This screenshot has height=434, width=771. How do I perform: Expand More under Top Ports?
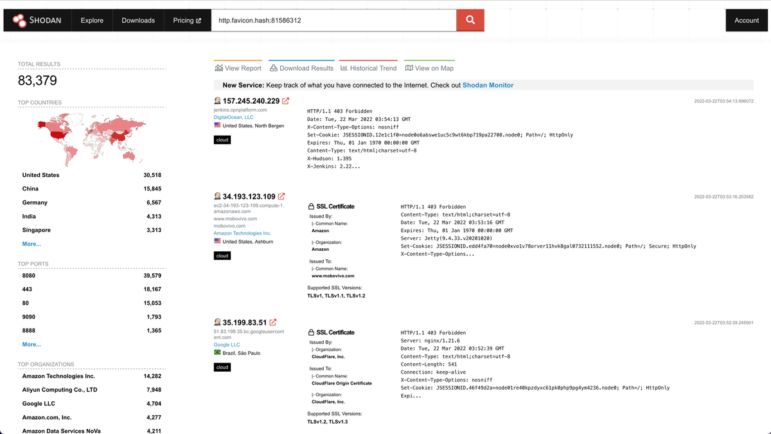pyautogui.click(x=31, y=345)
